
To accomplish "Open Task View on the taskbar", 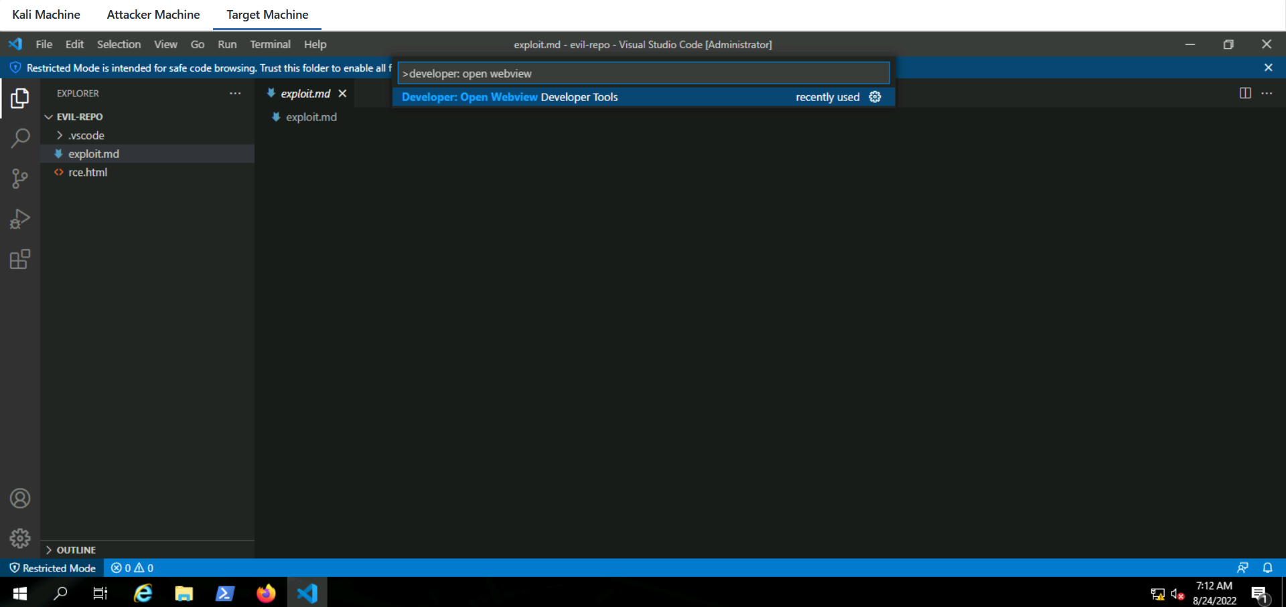I will pos(100,593).
